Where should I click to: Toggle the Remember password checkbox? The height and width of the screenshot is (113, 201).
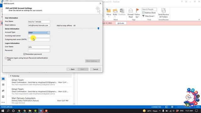coord(24,54)
